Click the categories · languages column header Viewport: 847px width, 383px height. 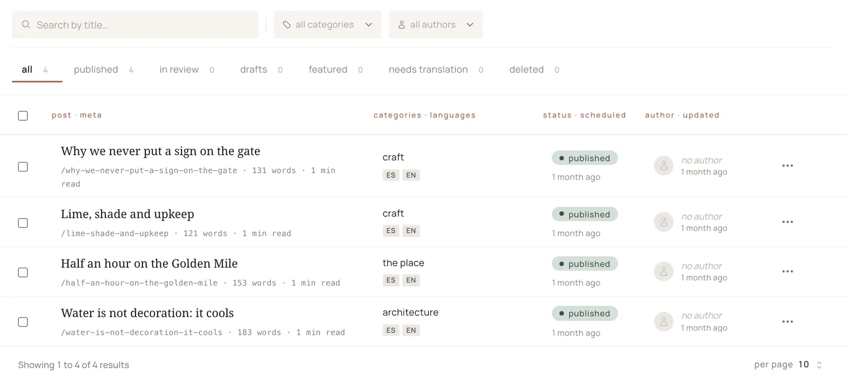point(424,115)
